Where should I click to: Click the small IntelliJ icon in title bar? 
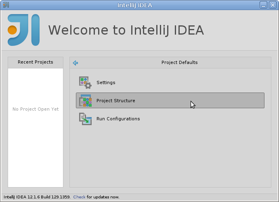(x=6, y=5)
